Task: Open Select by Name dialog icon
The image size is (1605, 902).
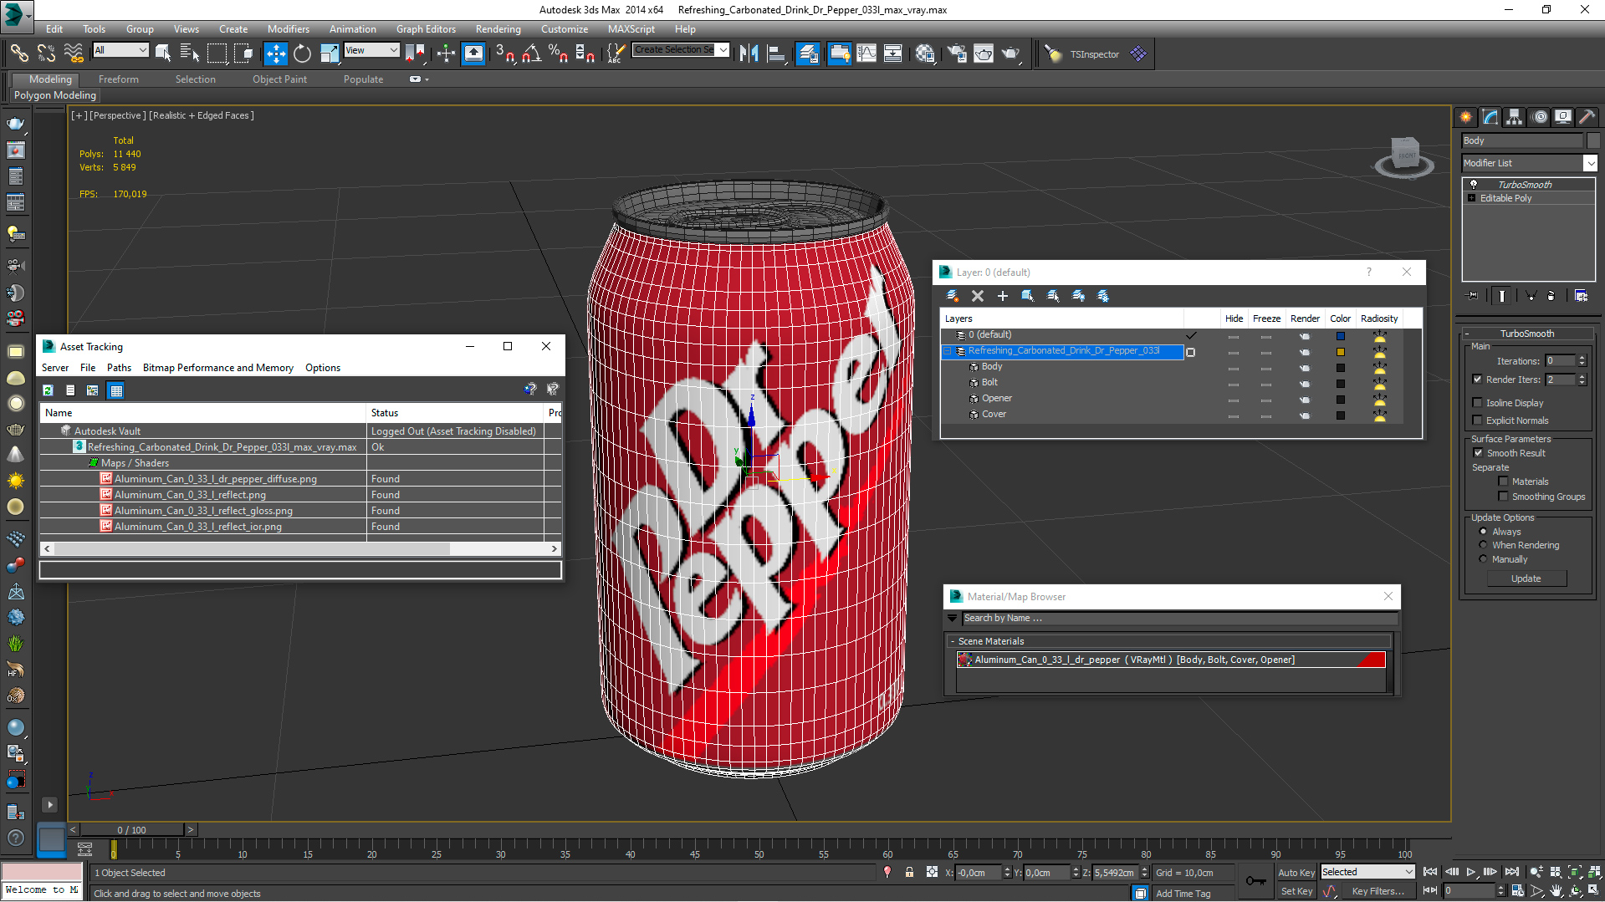Action: (x=190, y=54)
